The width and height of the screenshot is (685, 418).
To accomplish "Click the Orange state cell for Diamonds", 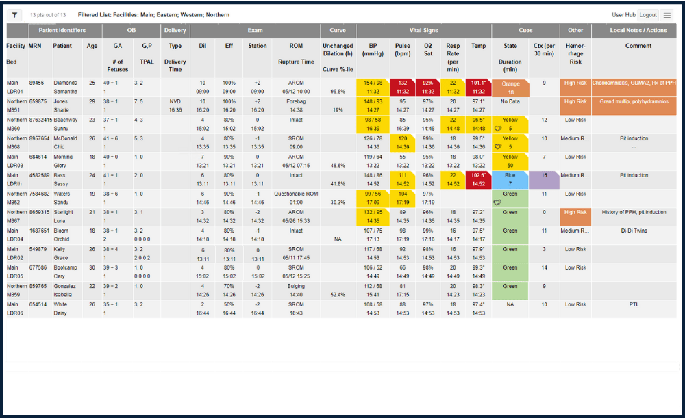I will (x=510, y=87).
